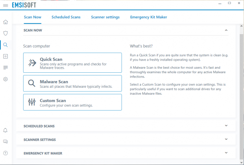Open the Emergency Kit Maker tab
The height and width of the screenshot is (165, 244).
[148, 17]
